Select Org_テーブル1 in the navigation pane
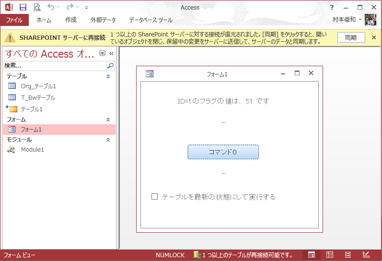Image resolution: width=382 pixels, height=261 pixels. click(38, 86)
